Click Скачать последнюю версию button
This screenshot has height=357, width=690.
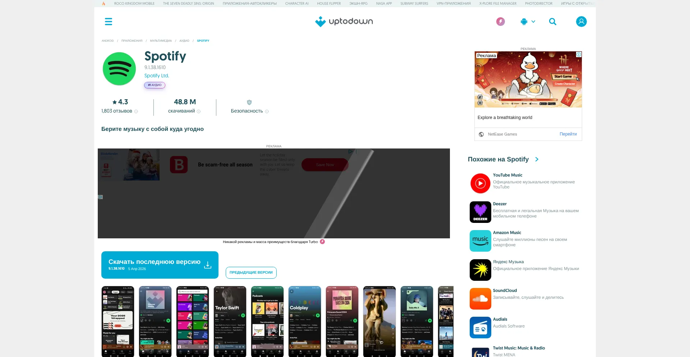click(x=160, y=265)
